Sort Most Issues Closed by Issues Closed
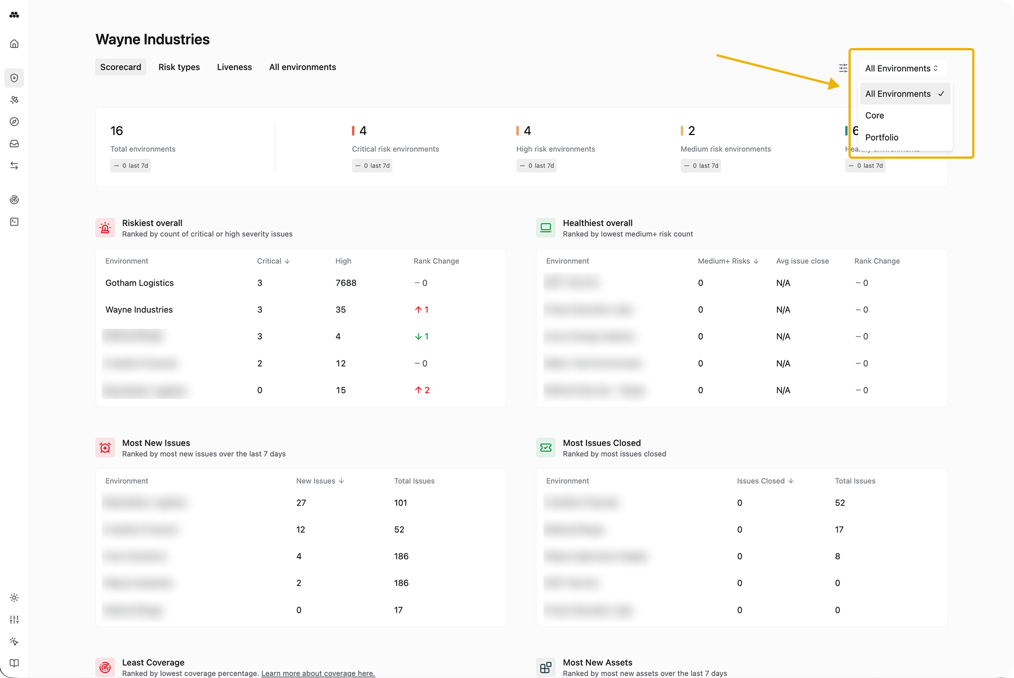Image resolution: width=1014 pixels, height=678 pixels. point(765,481)
